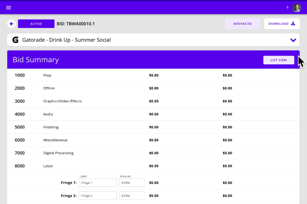Select the 3000 Graphics/Video Effects row
307x204 pixels.
[61, 101]
